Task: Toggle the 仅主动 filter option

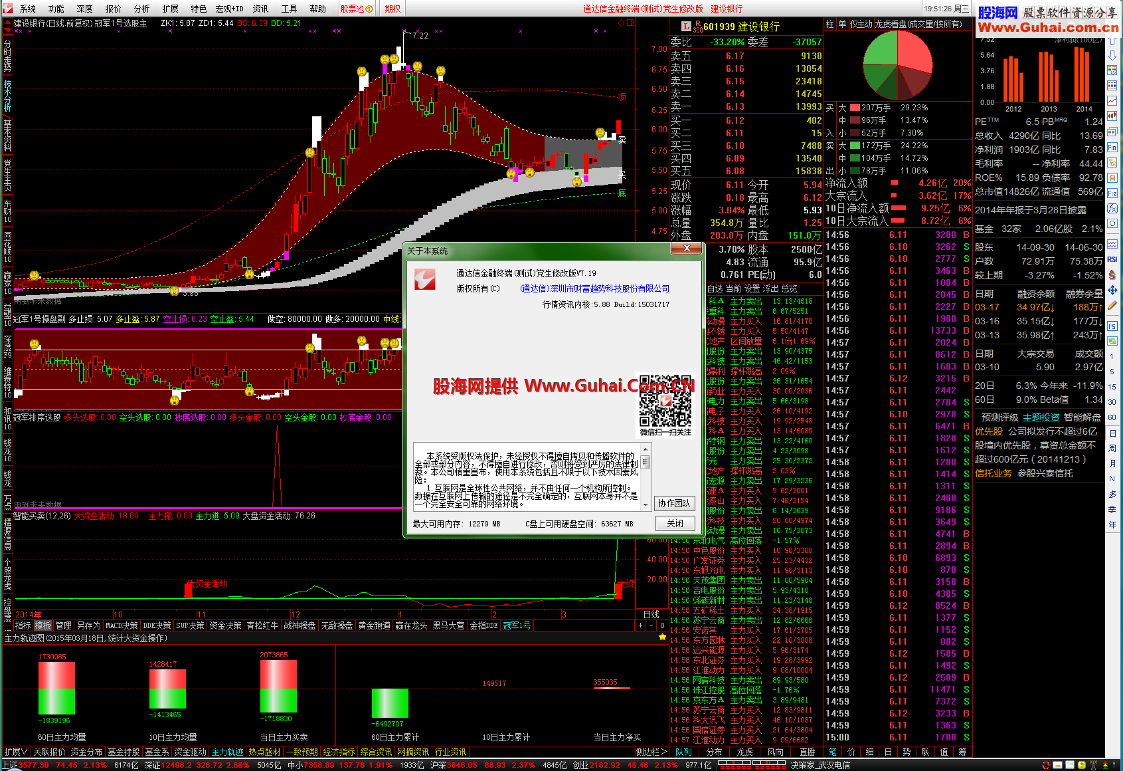Action: [861, 24]
